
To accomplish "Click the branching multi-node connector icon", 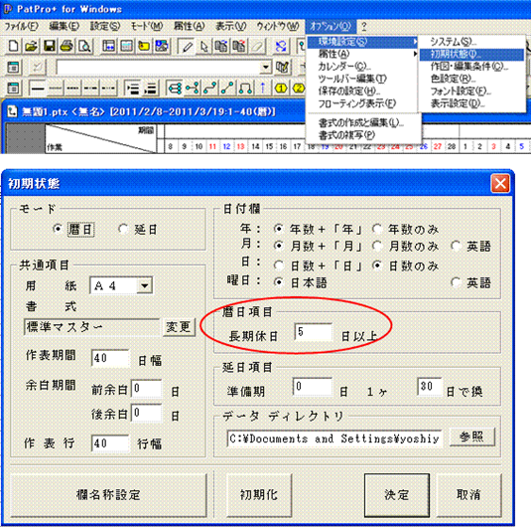I will 175,88.
